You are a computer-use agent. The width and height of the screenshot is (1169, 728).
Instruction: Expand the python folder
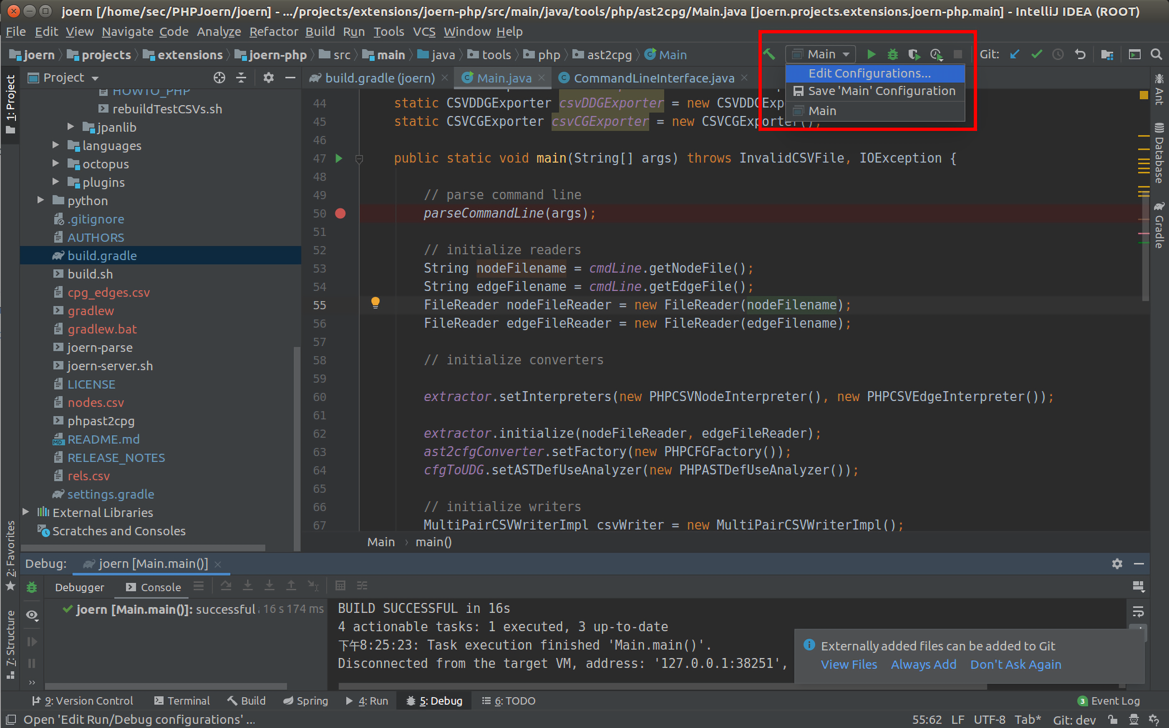click(x=41, y=200)
